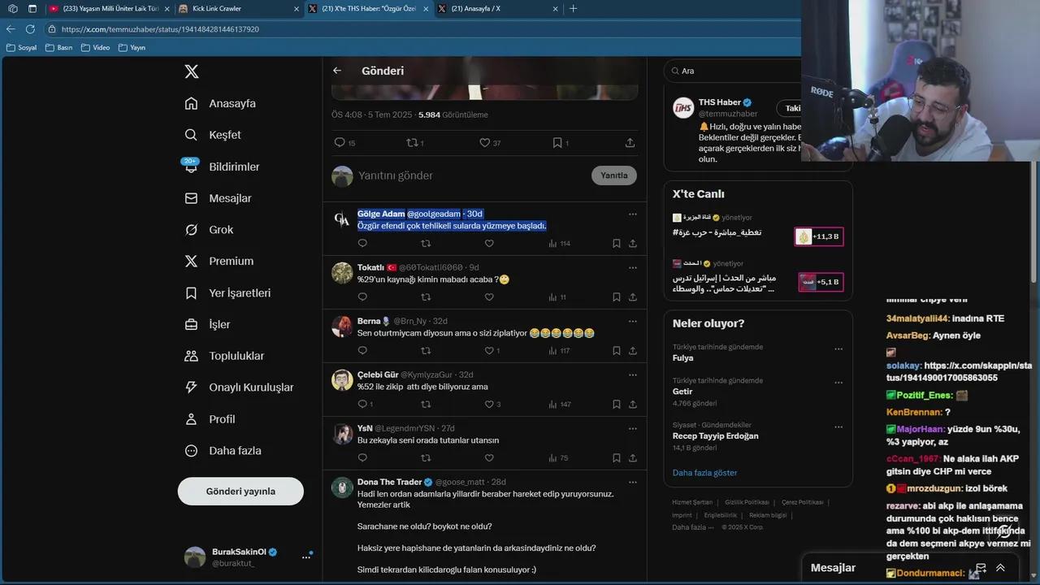Expand the Mesajlar drawer arrows

click(1000, 568)
